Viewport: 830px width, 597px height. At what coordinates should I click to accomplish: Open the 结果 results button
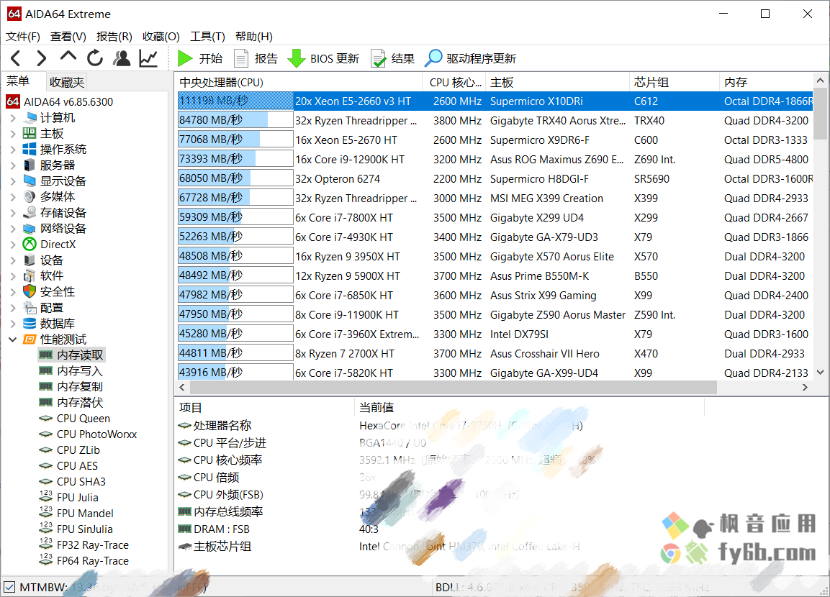pos(393,58)
